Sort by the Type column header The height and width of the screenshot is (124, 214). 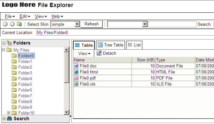(175, 60)
